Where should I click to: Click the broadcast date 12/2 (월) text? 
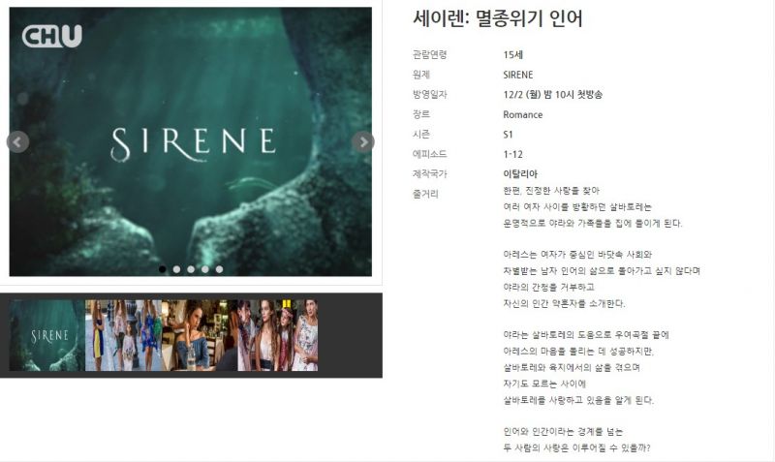click(x=522, y=95)
